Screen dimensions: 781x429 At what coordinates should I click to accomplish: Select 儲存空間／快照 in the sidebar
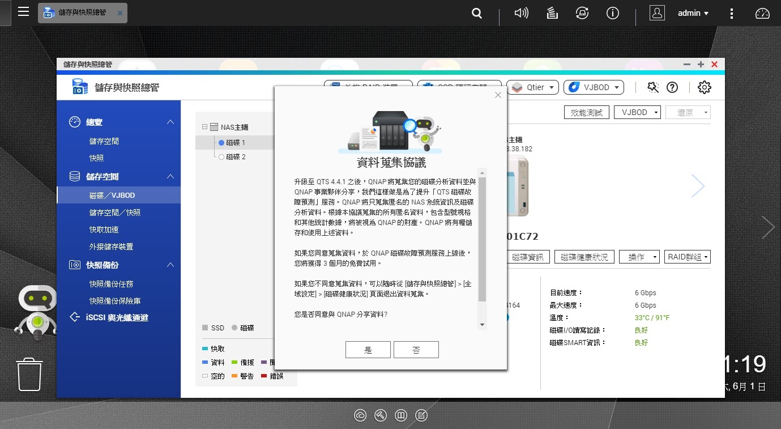click(x=115, y=213)
